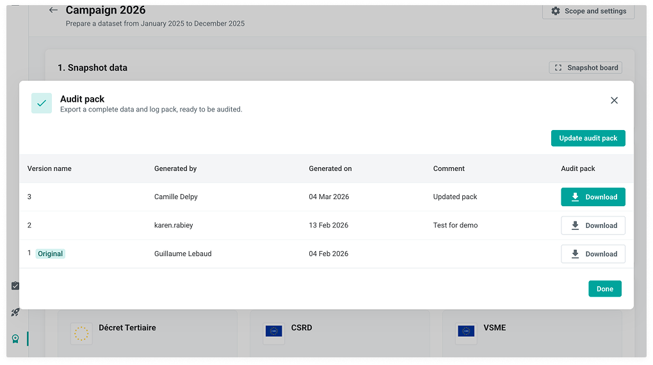Click the Generated by column header
The width and height of the screenshot is (653, 365).
[175, 169]
